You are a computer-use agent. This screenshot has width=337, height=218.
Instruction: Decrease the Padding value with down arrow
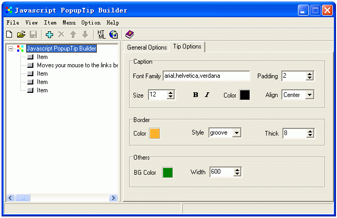(x=309, y=78)
